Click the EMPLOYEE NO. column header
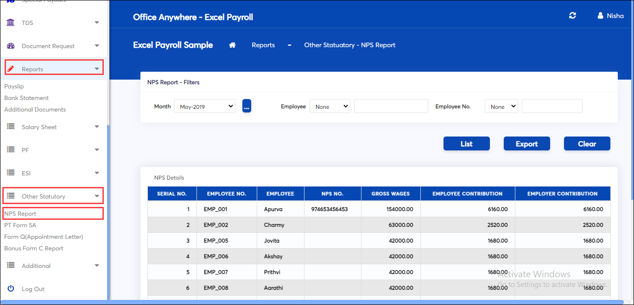 (x=227, y=193)
